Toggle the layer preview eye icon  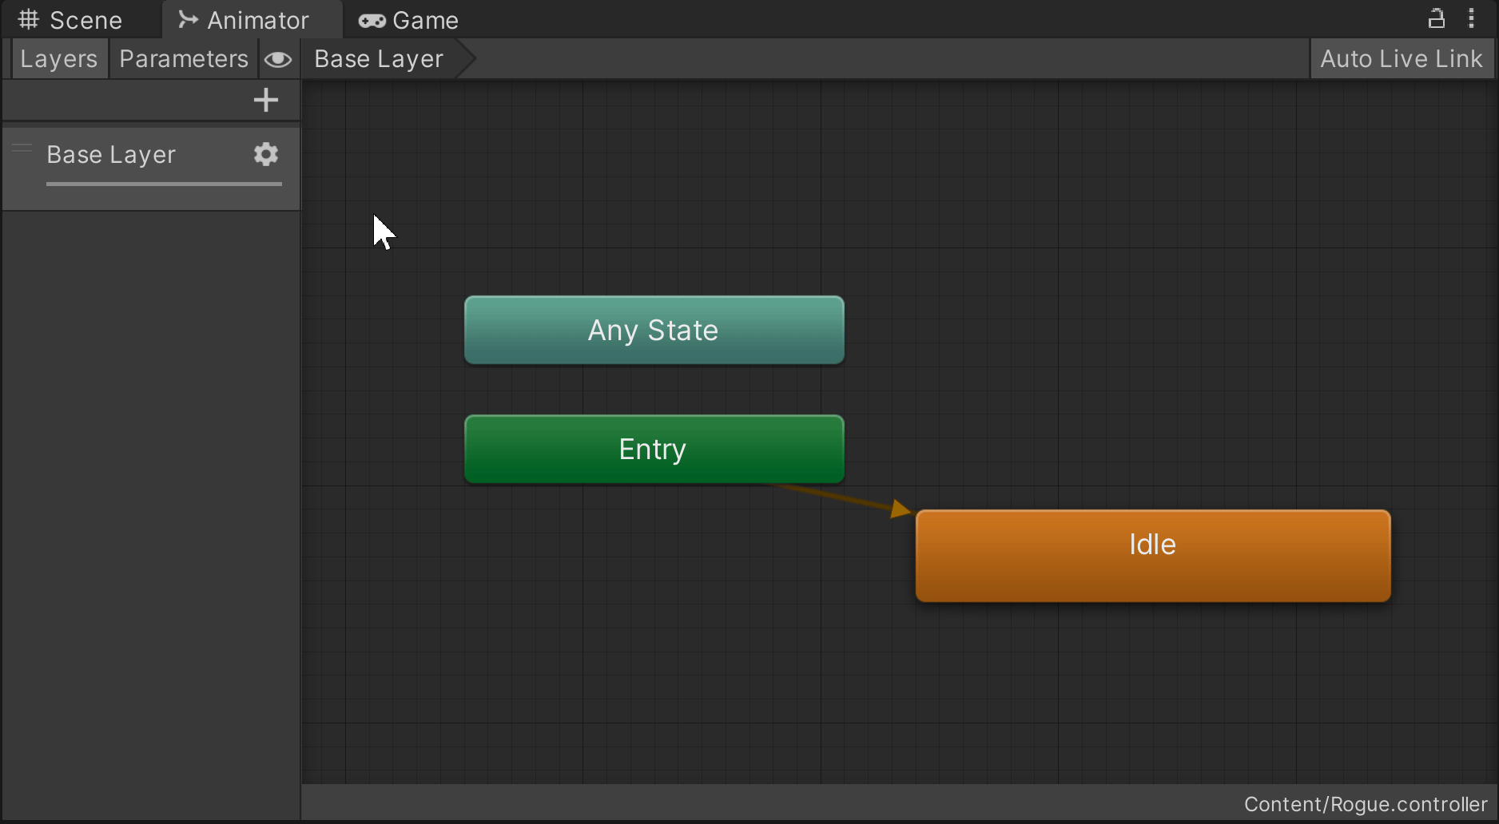278,58
